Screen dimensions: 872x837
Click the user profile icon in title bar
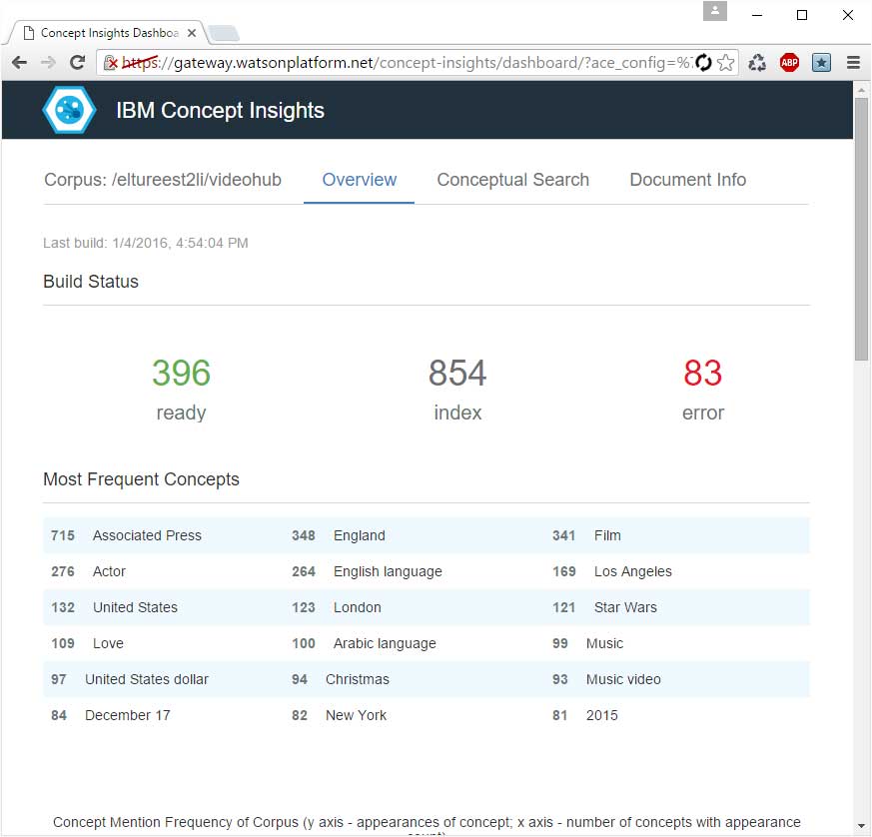[715, 11]
